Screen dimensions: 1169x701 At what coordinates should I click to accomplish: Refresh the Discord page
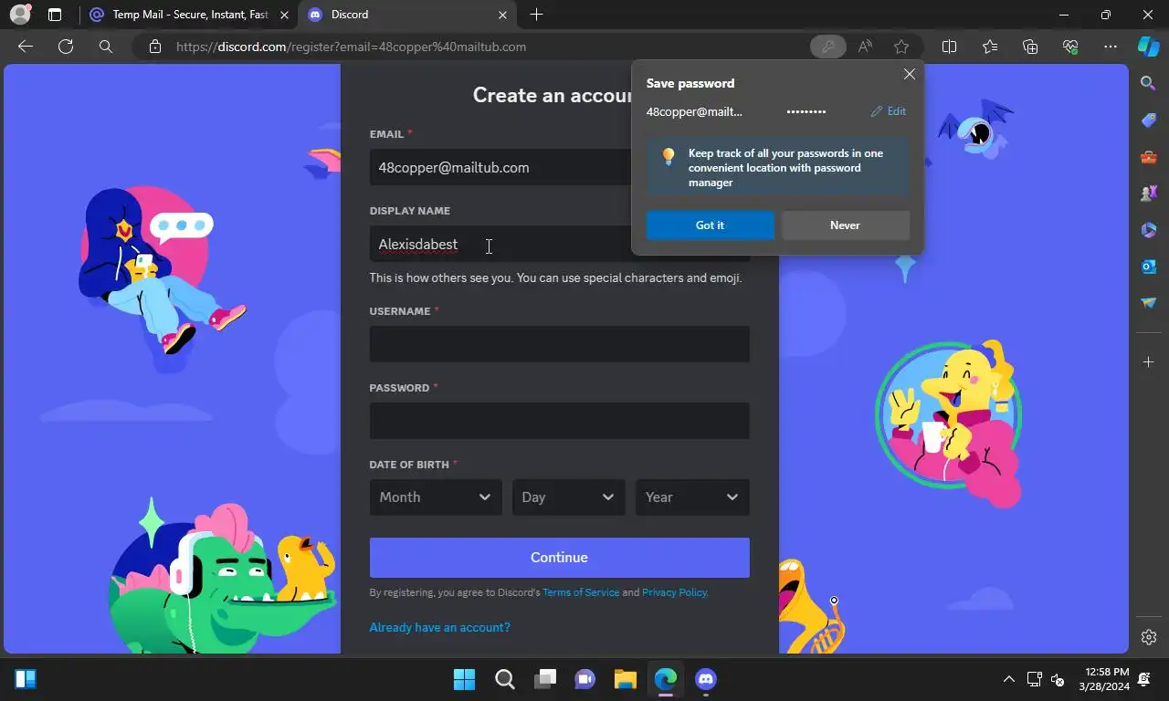(x=66, y=47)
